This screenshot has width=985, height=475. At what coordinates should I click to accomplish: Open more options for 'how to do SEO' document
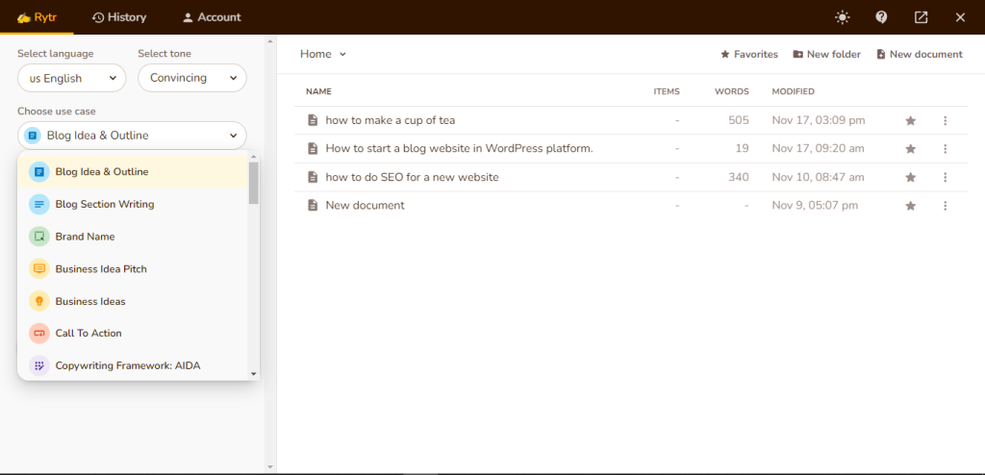click(945, 177)
